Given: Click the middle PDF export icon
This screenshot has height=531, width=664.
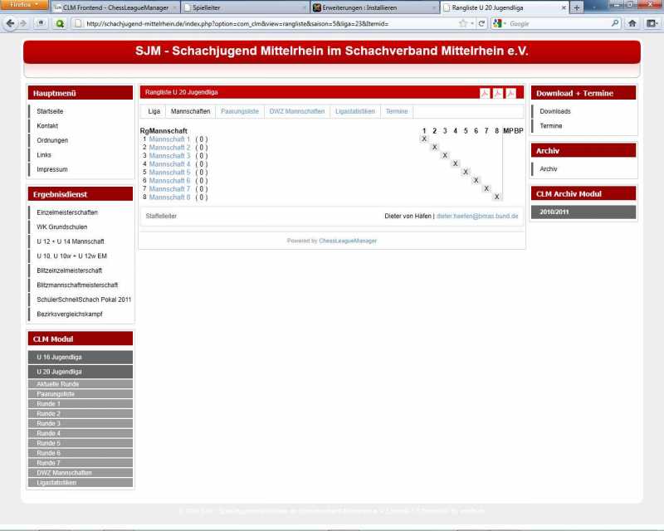Looking at the screenshot, I should pos(498,93).
